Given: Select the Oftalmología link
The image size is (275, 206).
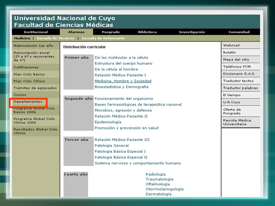Looking at the screenshot, I should coord(158,184).
